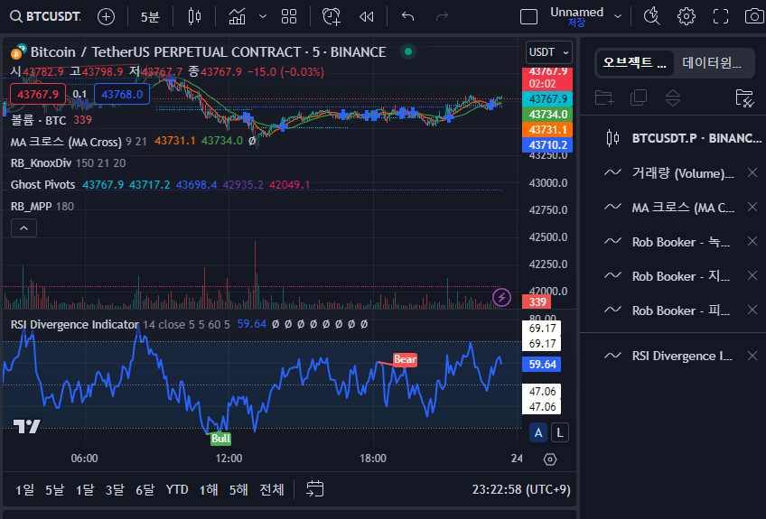Image resolution: width=766 pixels, height=519 pixels.
Task: Open indicator templates grid icon
Action: pyautogui.click(x=289, y=16)
